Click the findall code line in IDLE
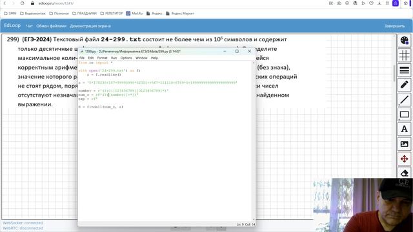 tap(101, 107)
